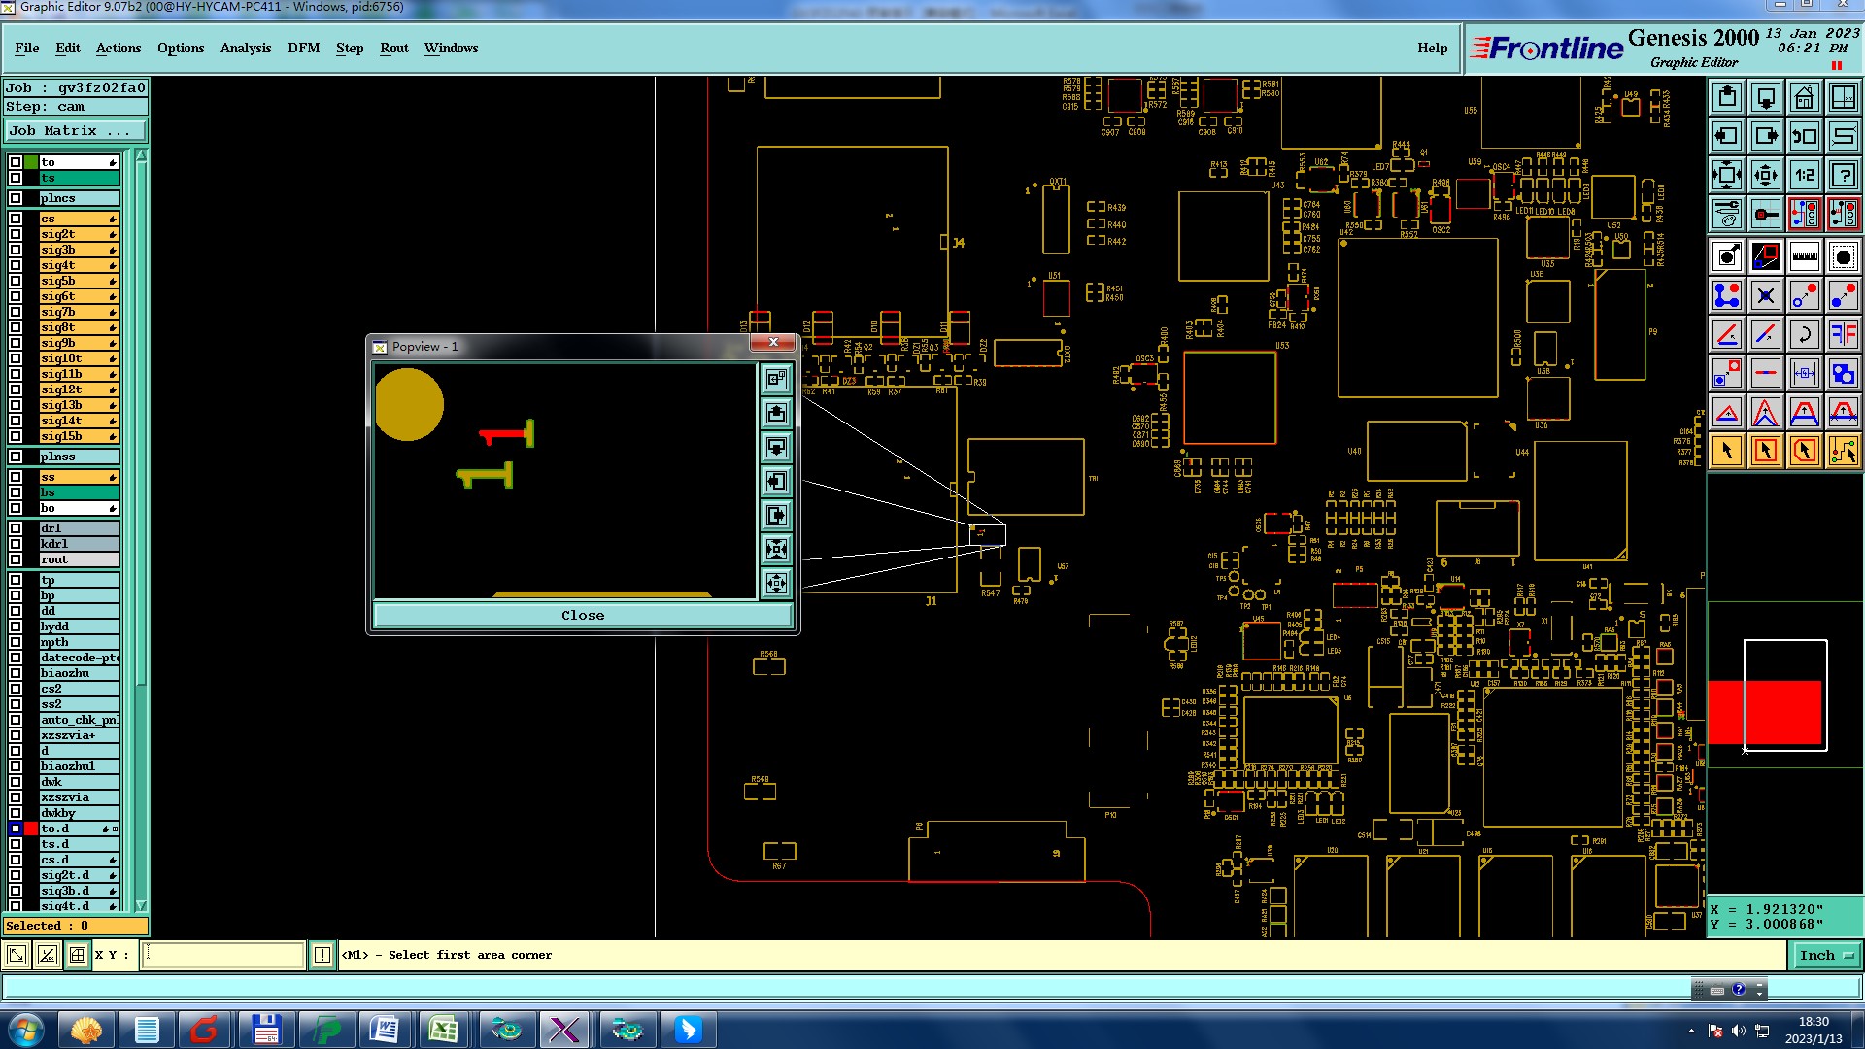
Task: Close the Popview window via Close button
Action: (583, 616)
